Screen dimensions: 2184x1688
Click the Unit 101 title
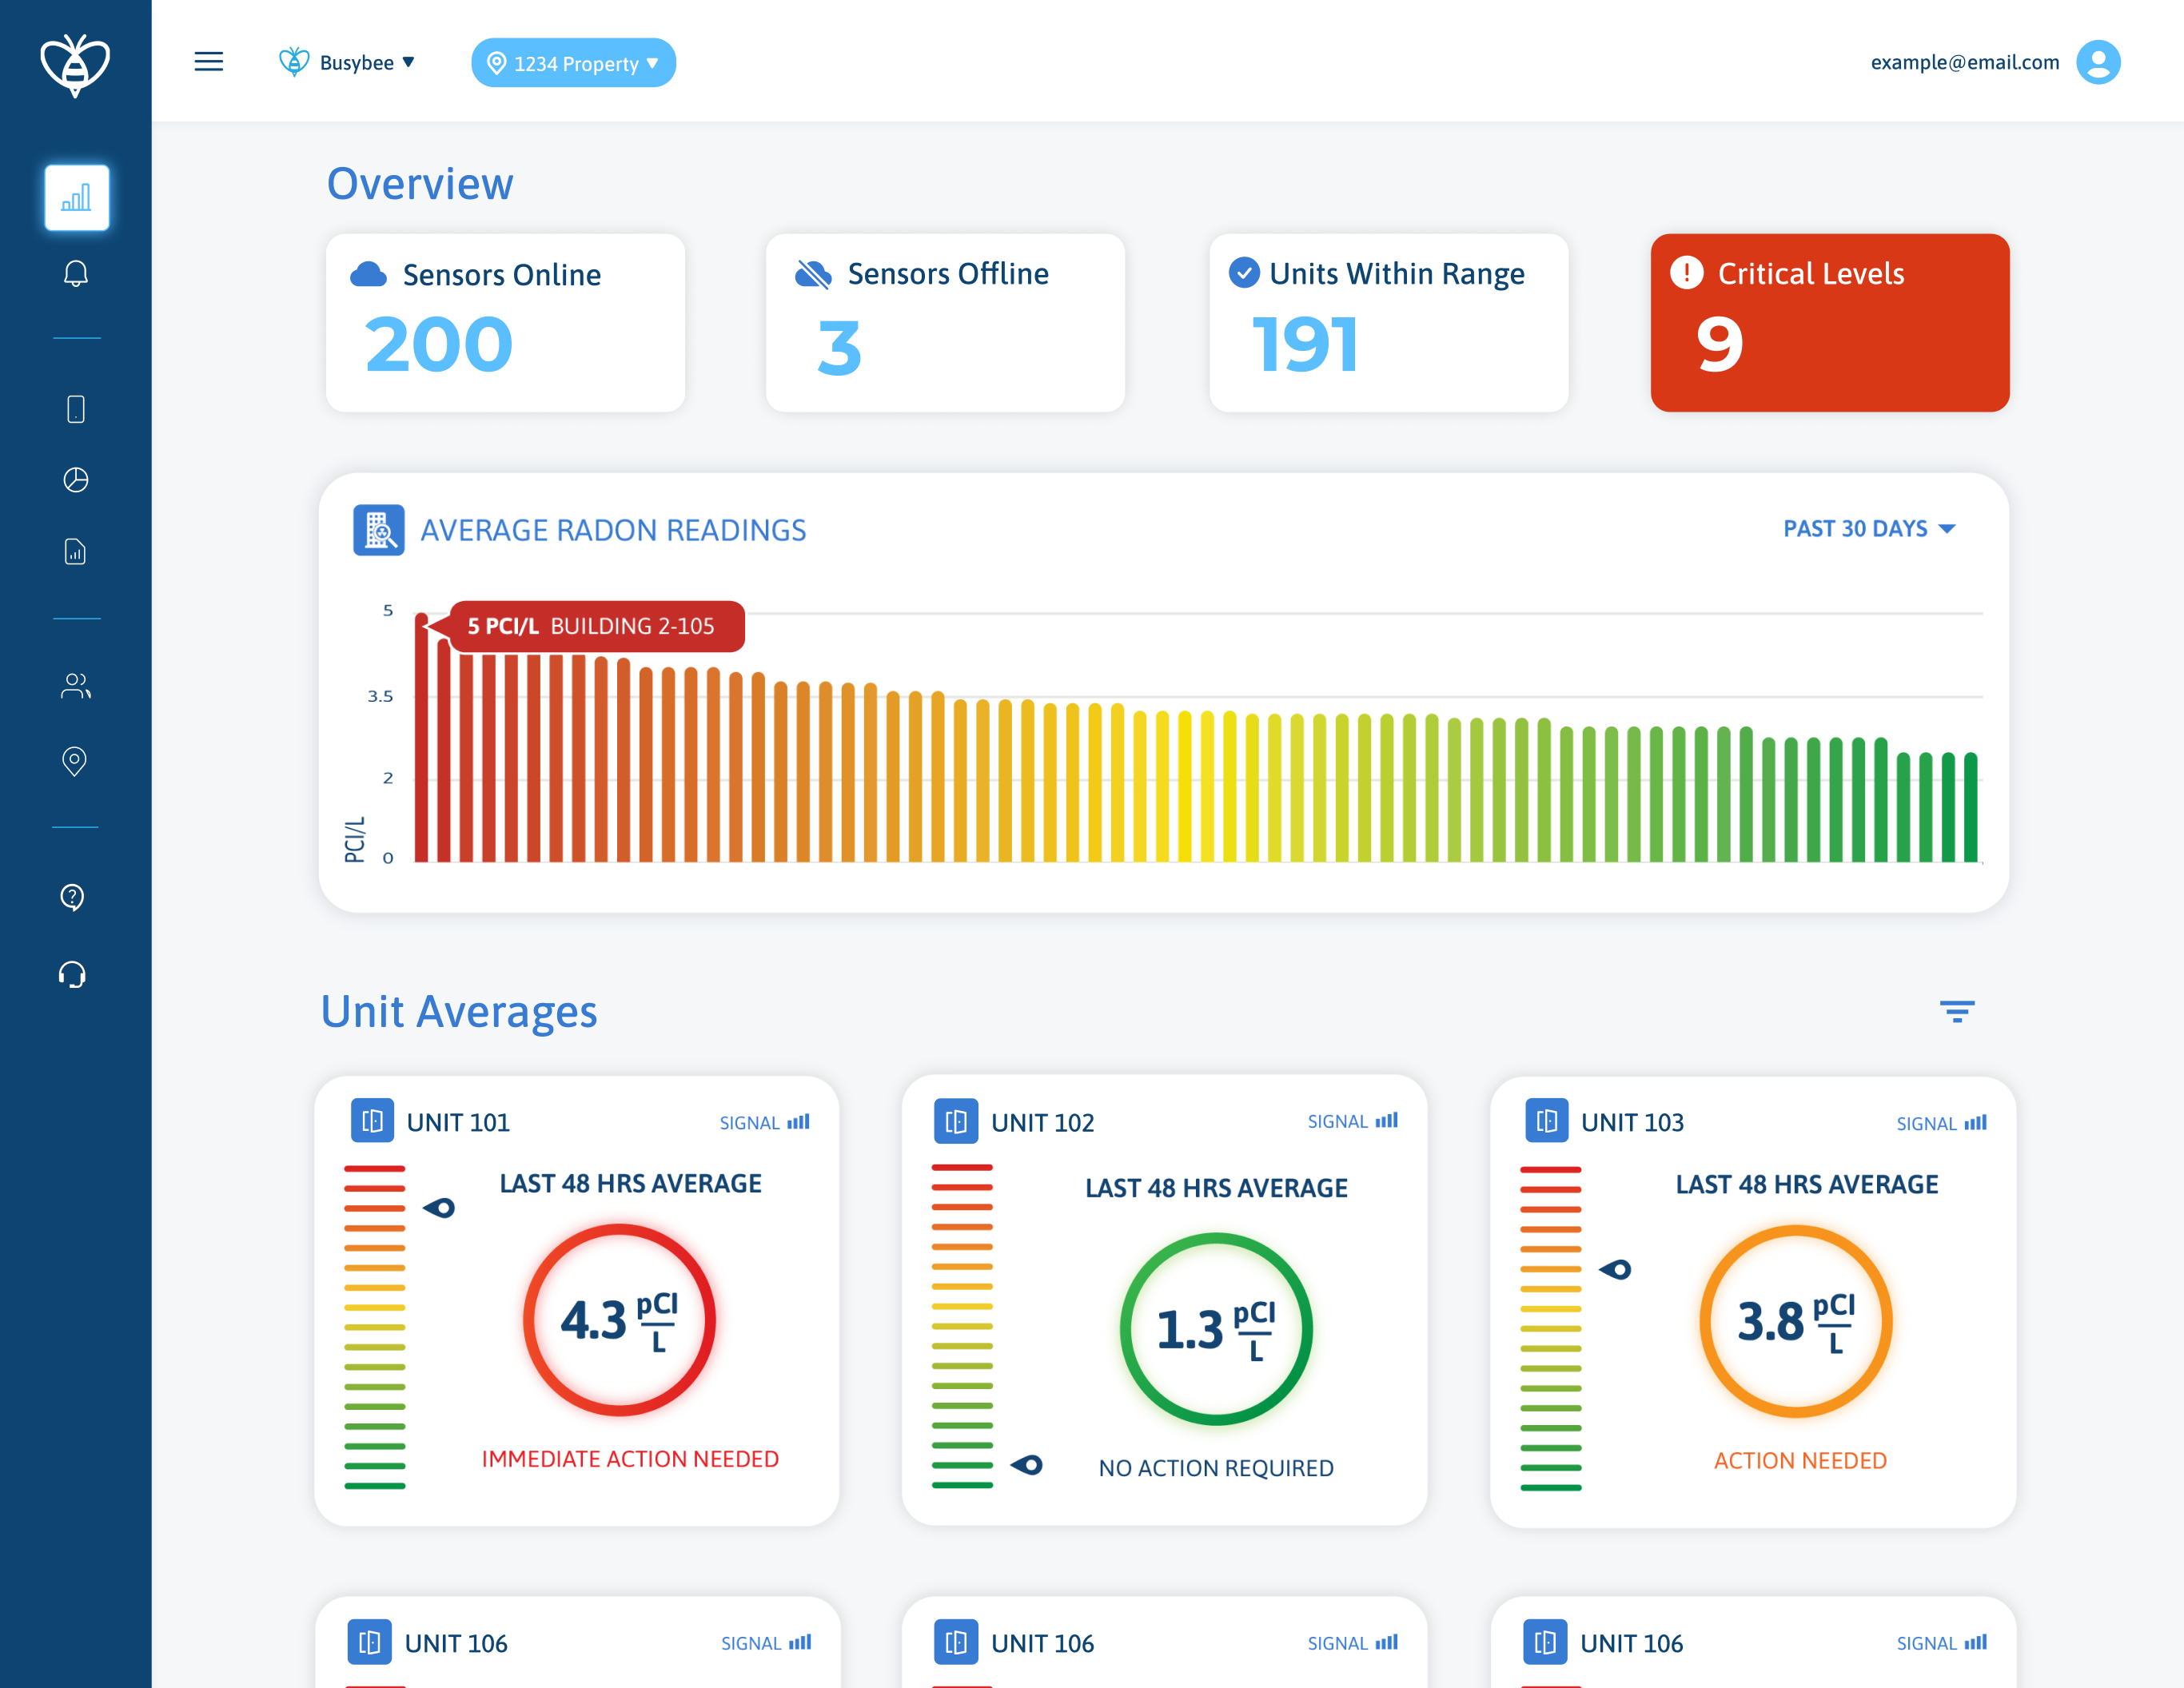point(458,1122)
